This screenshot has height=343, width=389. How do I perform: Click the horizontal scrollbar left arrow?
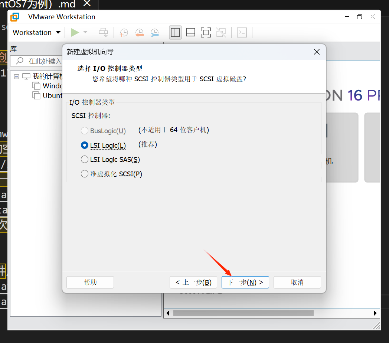(x=168, y=313)
